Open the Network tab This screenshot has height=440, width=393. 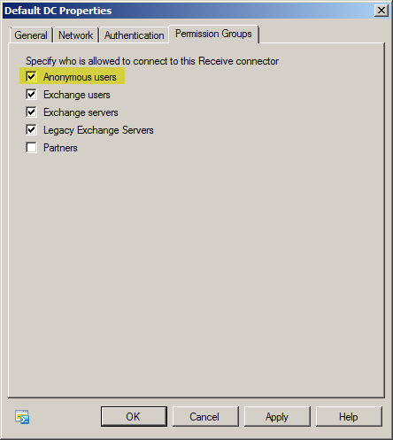(x=76, y=35)
